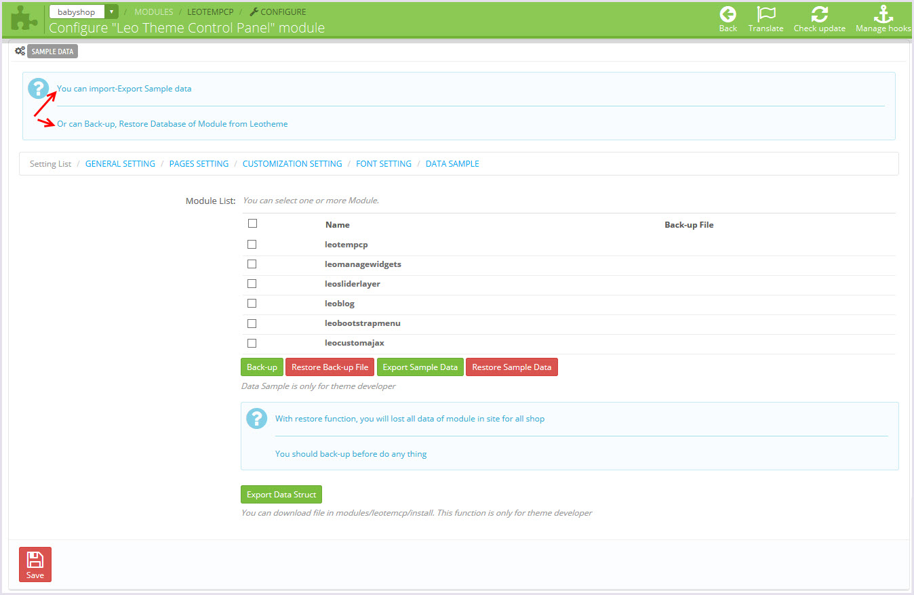The width and height of the screenshot is (914, 595).
Task: Click the green Back-up button
Action: click(x=262, y=367)
